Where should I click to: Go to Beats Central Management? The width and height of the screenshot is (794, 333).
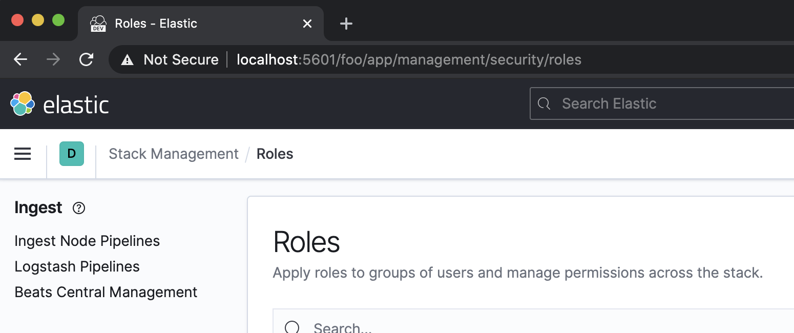pyautogui.click(x=106, y=292)
